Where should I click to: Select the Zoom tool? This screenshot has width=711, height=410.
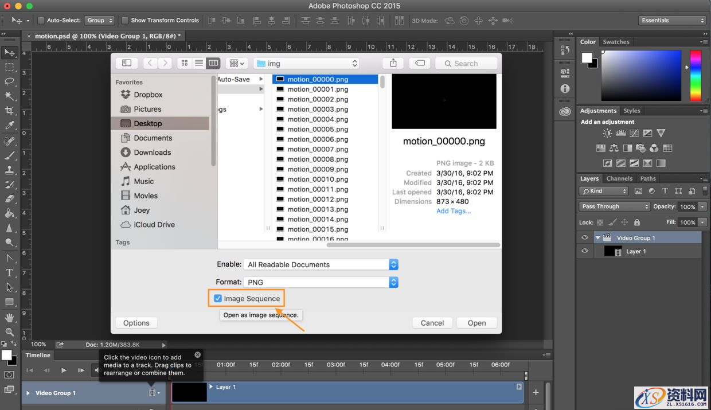[9, 331]
